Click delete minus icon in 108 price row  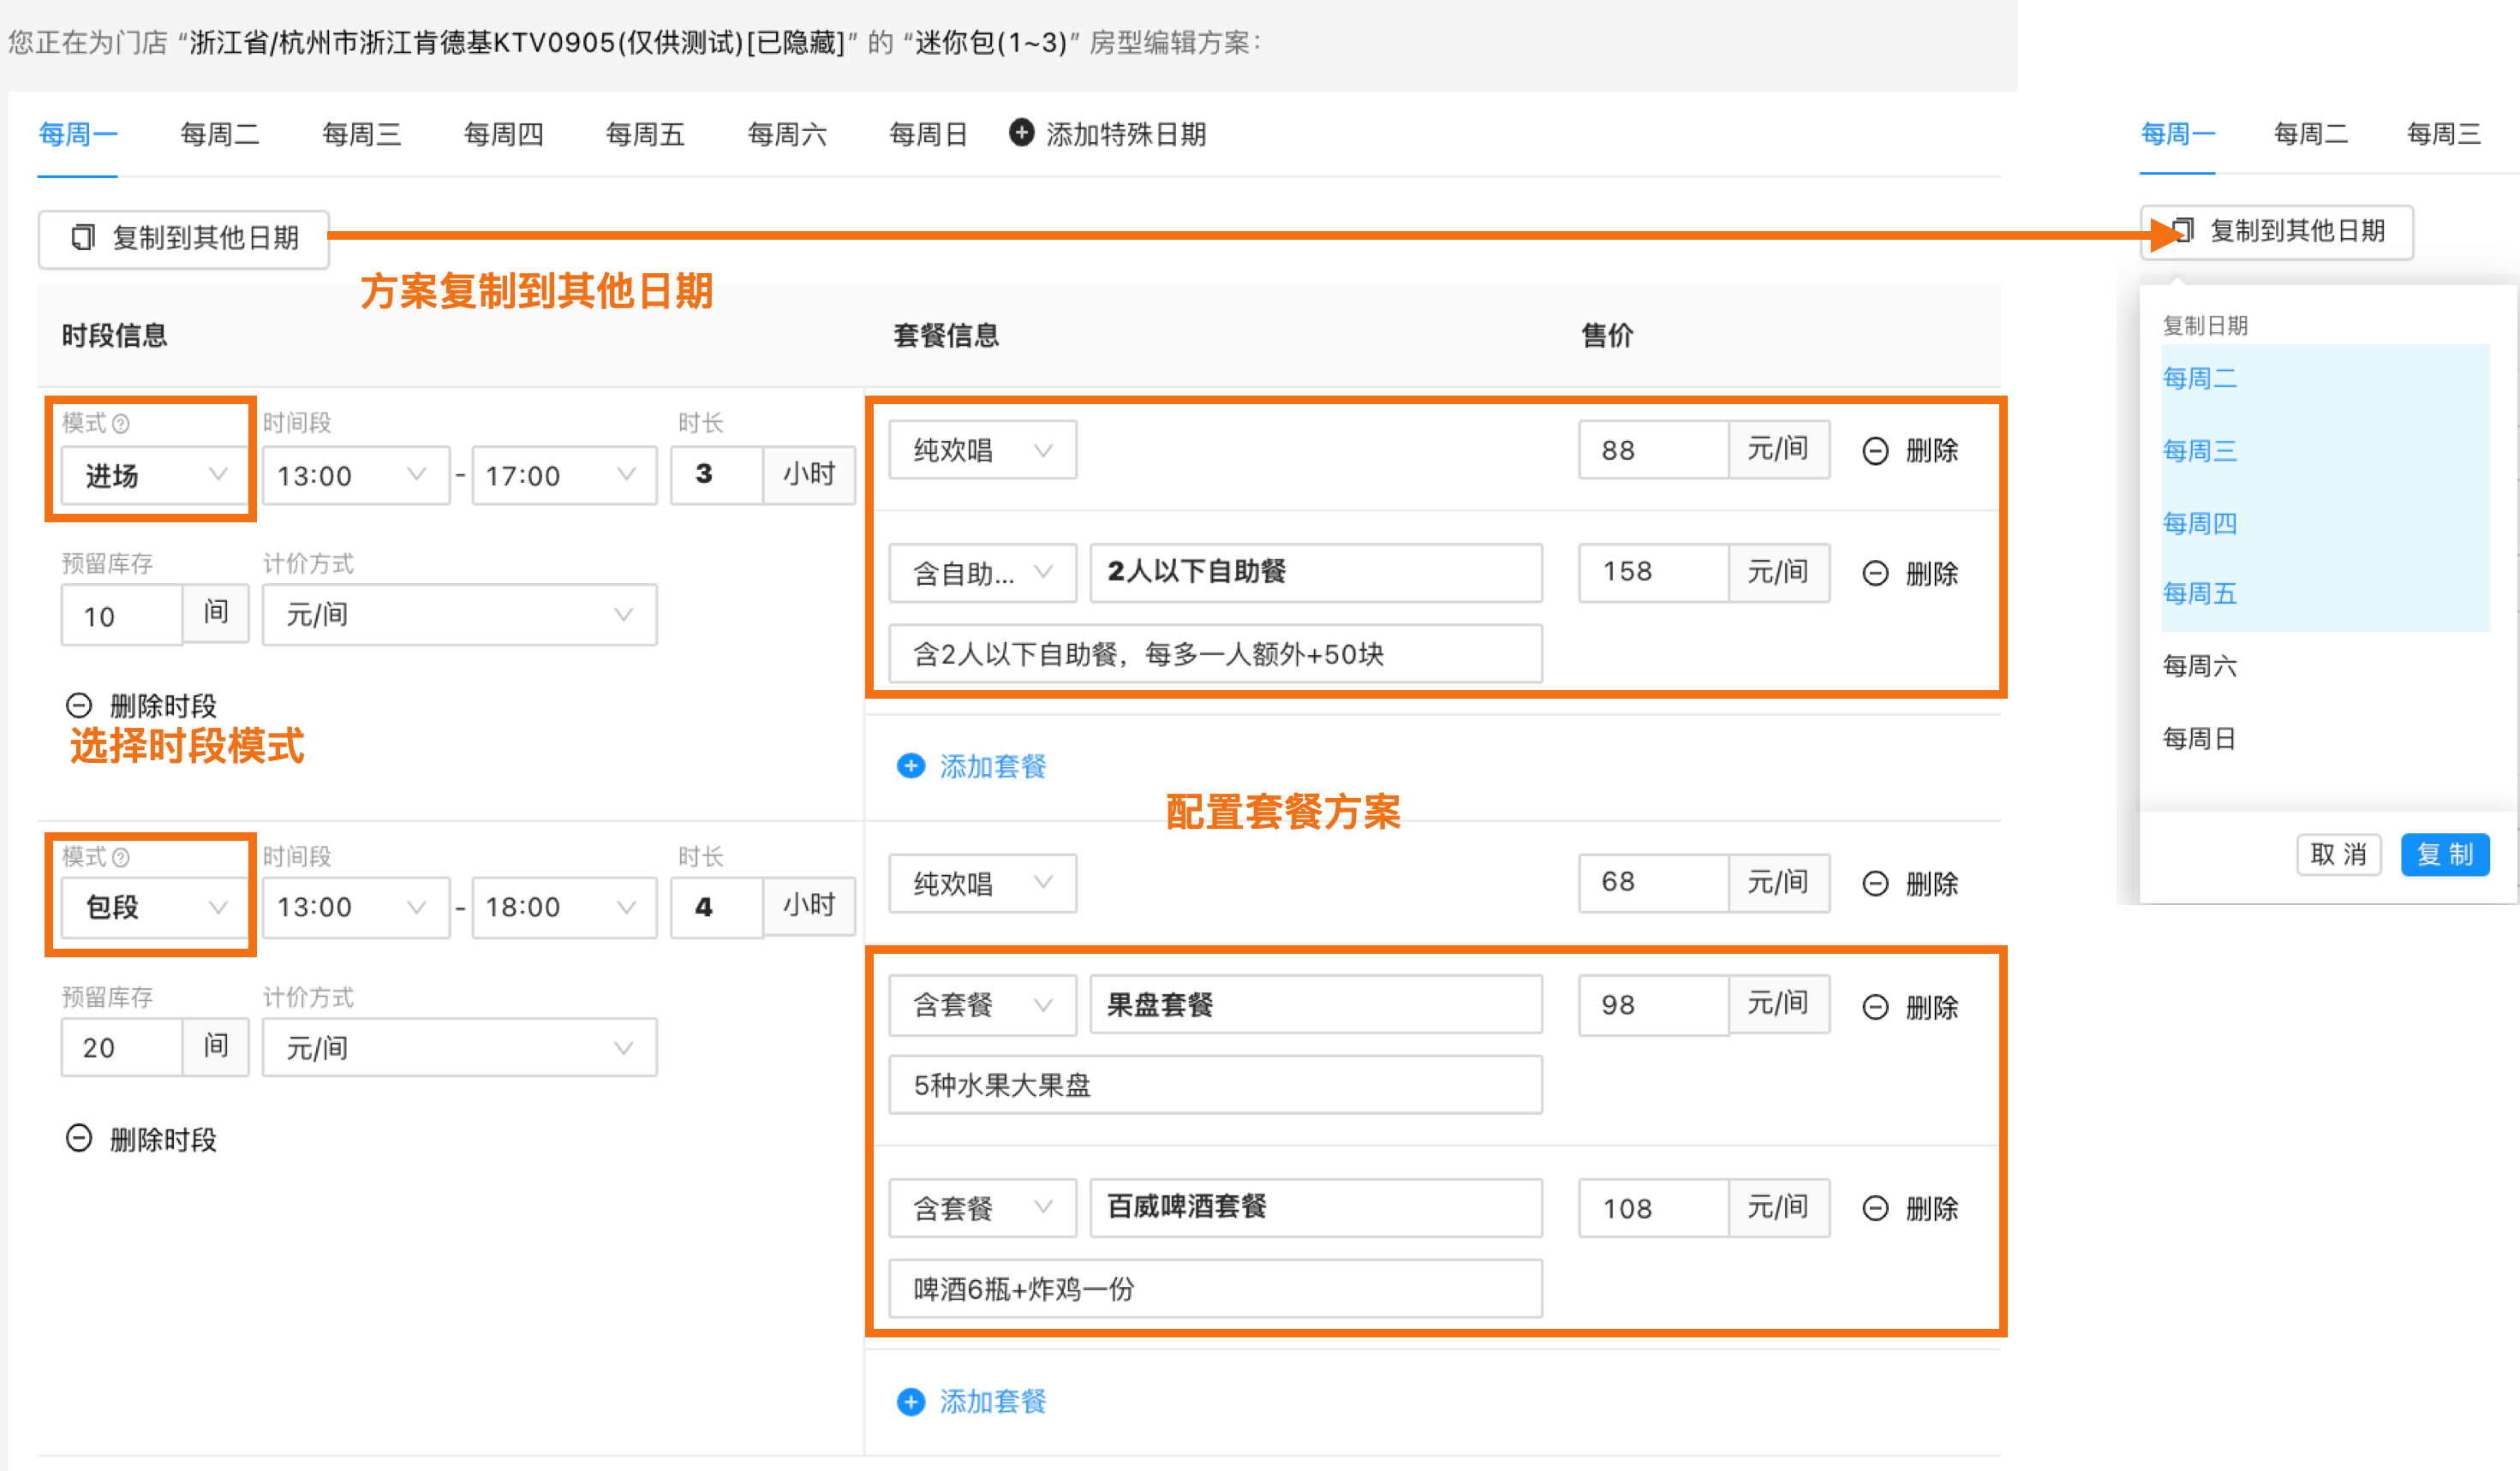tap(1876, 1208)
